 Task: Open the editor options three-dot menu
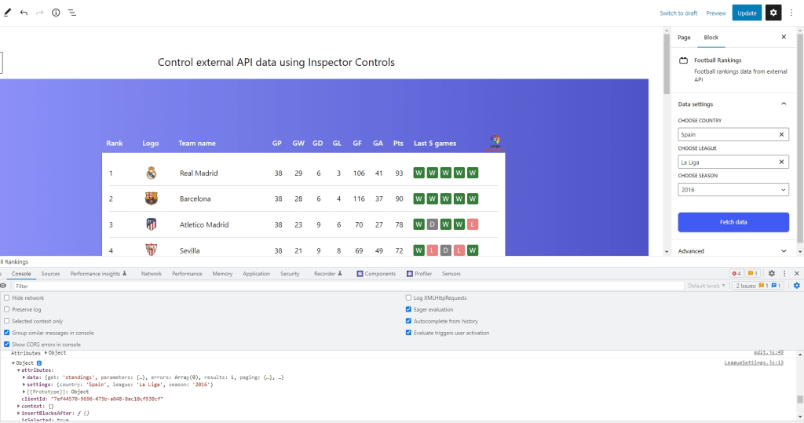(791, 13)
